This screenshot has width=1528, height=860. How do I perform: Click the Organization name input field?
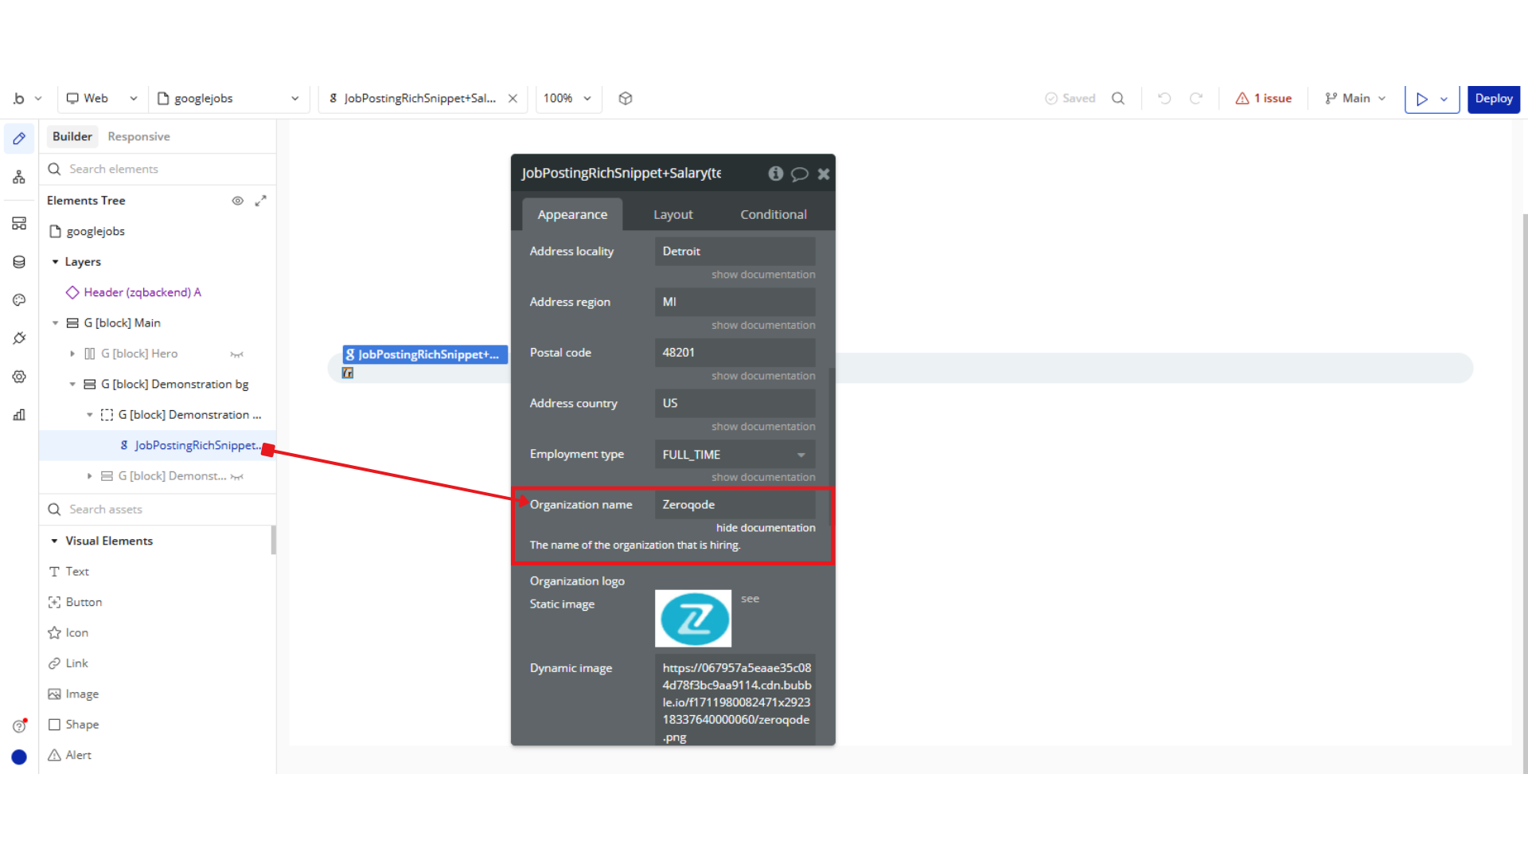(735, 505)
